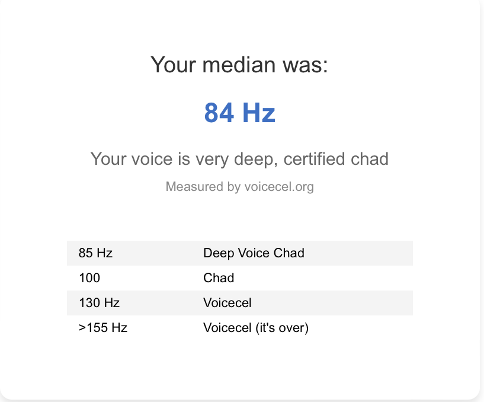
Task: Click the "Voicecel" label in the 130 Hz row
Action: pyautogui.click(x=227, y=303)
